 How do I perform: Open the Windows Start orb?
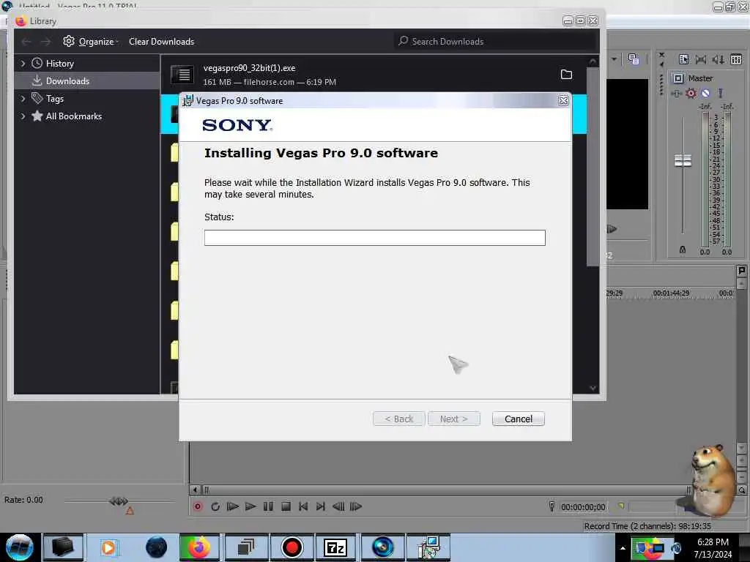point(20,547)
